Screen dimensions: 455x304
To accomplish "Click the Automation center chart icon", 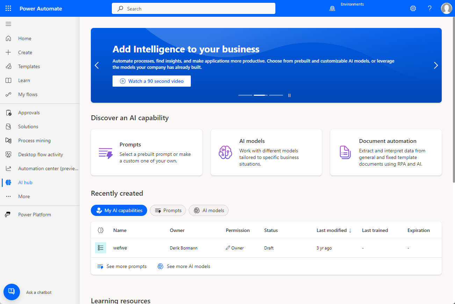I will point(8,168).
